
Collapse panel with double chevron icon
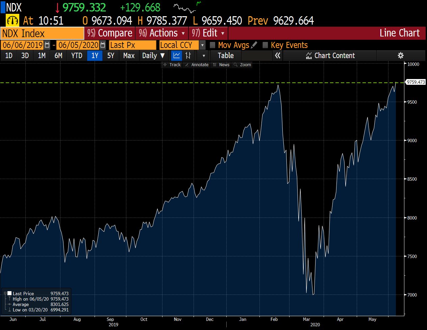pos(278,56)
